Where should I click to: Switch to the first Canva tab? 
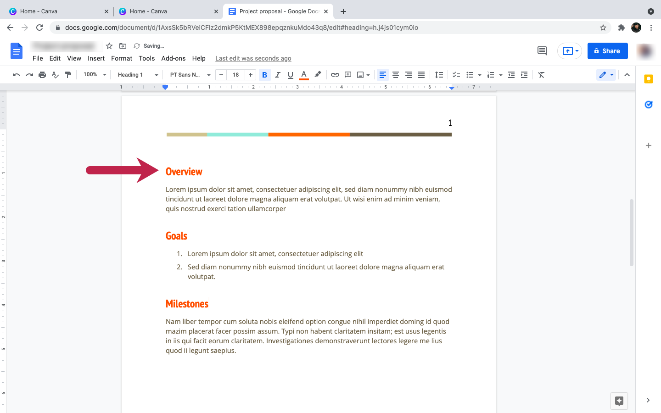tap(55, 11)
